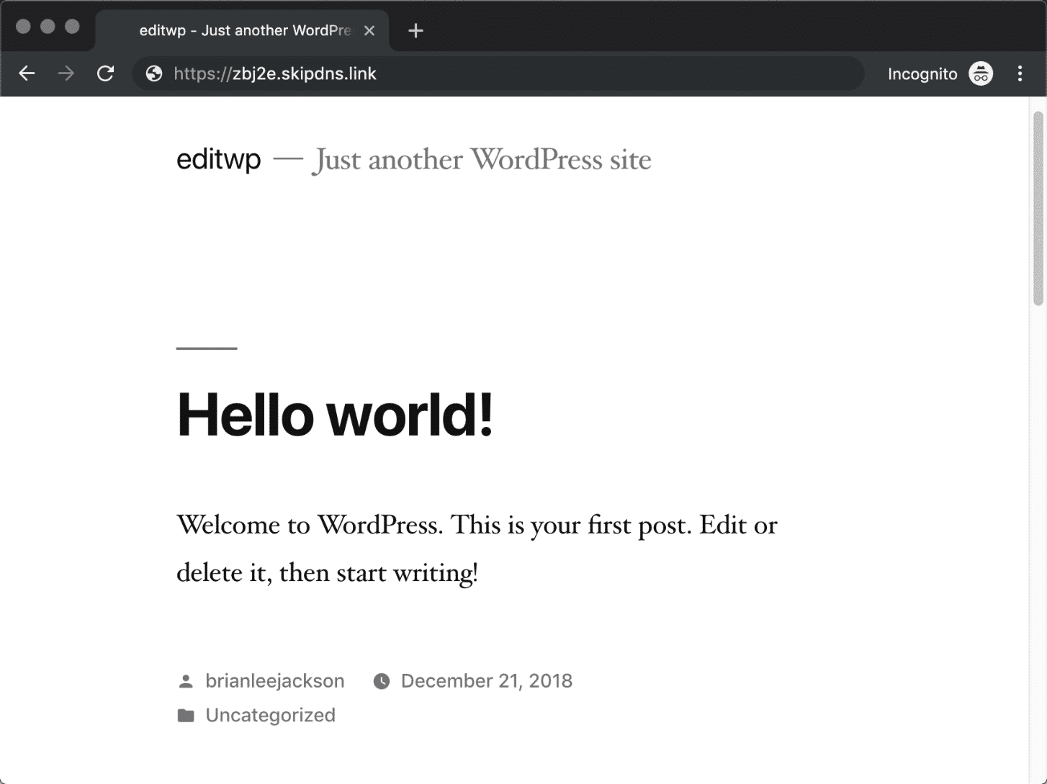Click the forward navigation arrow

[x=66, y=73]
